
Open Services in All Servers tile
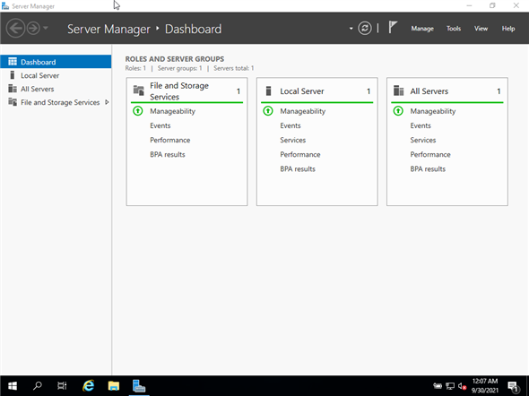click(423, 140)
